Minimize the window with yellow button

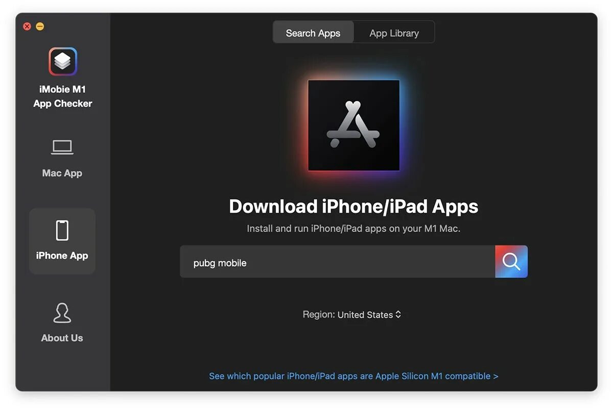tap(40, 27)
